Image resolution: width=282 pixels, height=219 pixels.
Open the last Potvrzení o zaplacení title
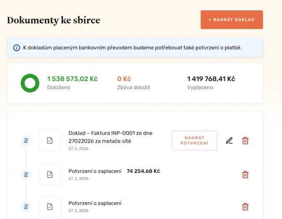(95, 203)
